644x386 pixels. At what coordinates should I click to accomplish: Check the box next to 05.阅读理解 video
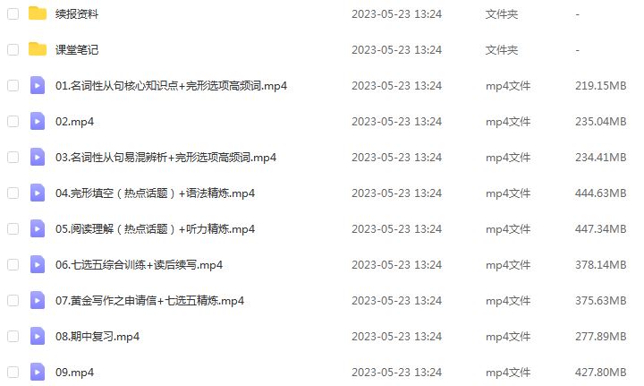pyautogui.click(x=13, y=229)
